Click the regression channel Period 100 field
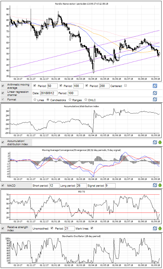The height and width of the screenshot is (269, 163). click(x=73, y=93)
